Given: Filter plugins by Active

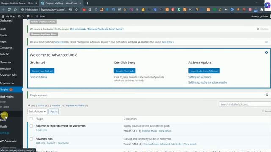Looking at the screenshot, I should tap(43, 106).
